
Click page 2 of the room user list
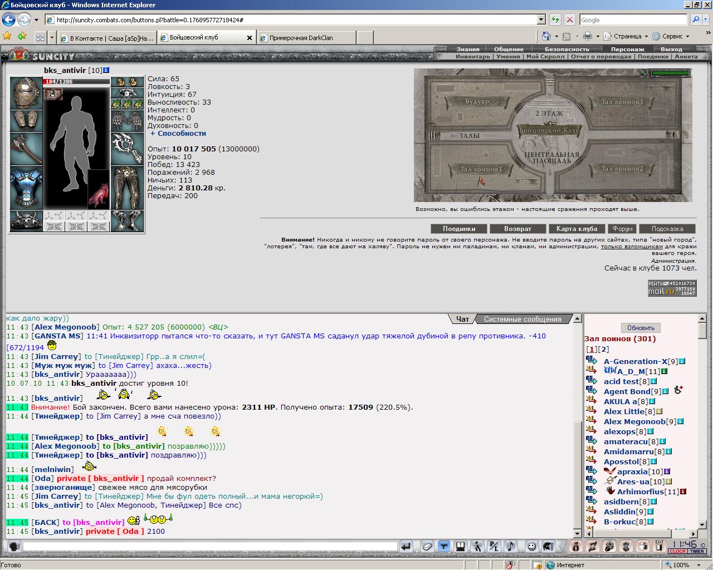coord(604,350)
